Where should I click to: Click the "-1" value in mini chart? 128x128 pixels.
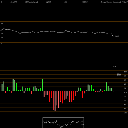pyautogui.click(x=82, y=121)
